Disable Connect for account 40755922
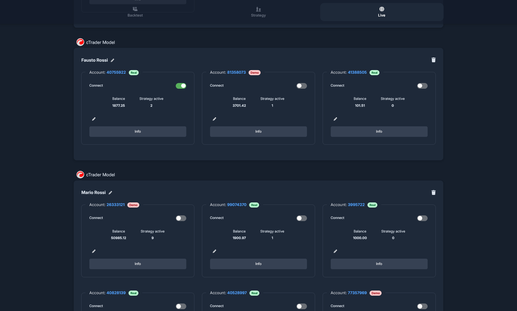The image size is (517, 311). pyautogui.click(x=181, y=86)
